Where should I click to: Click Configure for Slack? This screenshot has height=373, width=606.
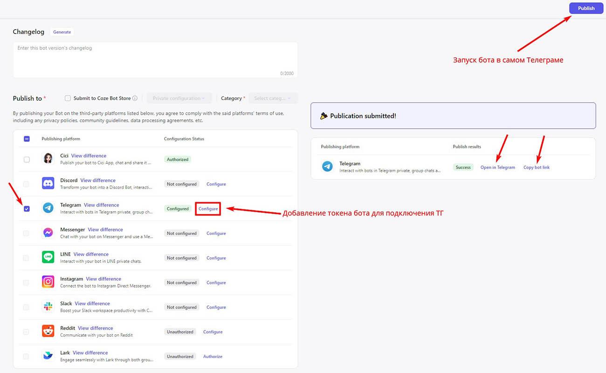coord(216,307)
